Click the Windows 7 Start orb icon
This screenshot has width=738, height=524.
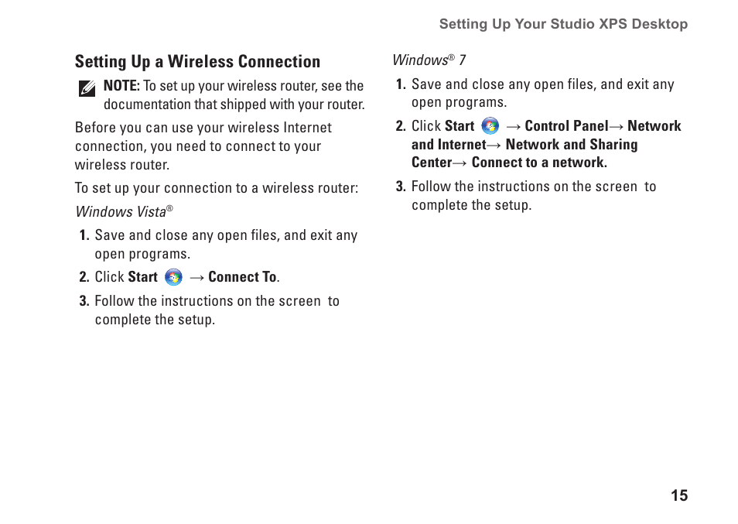(x=490, y=126)
